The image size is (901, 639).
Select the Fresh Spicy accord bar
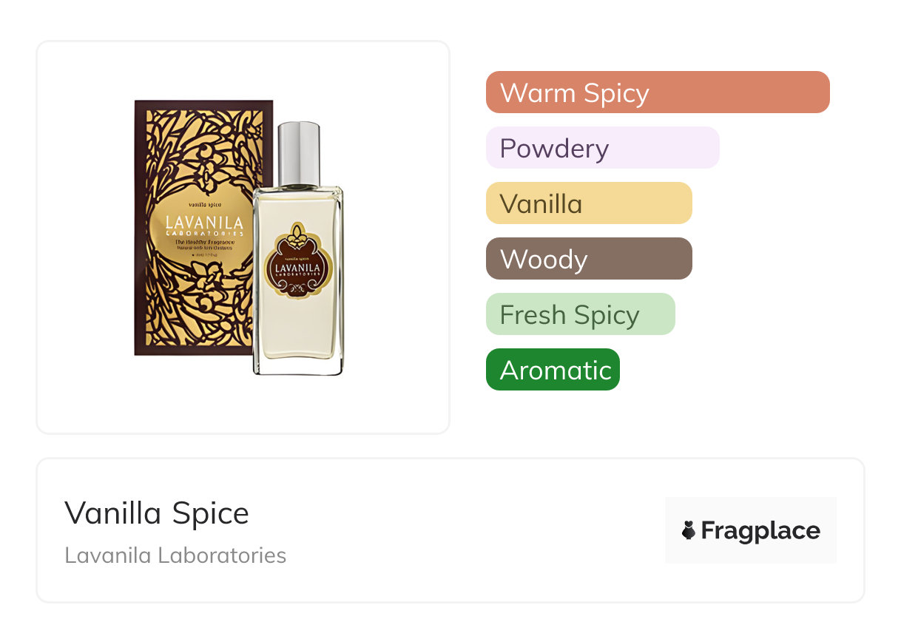(580, 314)
